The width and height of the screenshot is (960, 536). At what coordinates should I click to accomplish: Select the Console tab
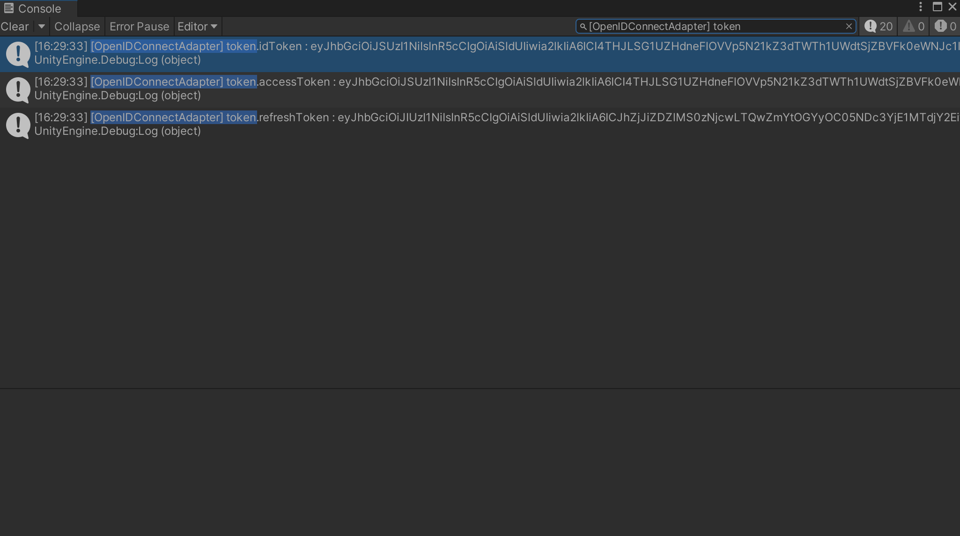[x=39, y=8]
